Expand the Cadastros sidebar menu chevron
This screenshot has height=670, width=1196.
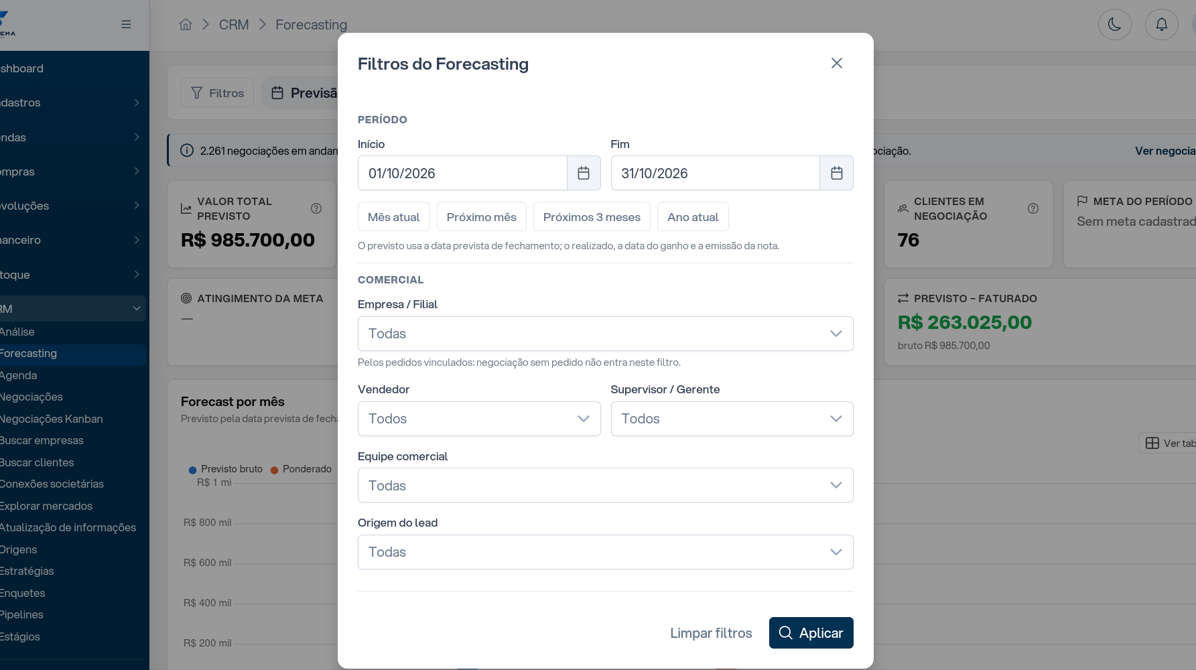coord(137,103)
